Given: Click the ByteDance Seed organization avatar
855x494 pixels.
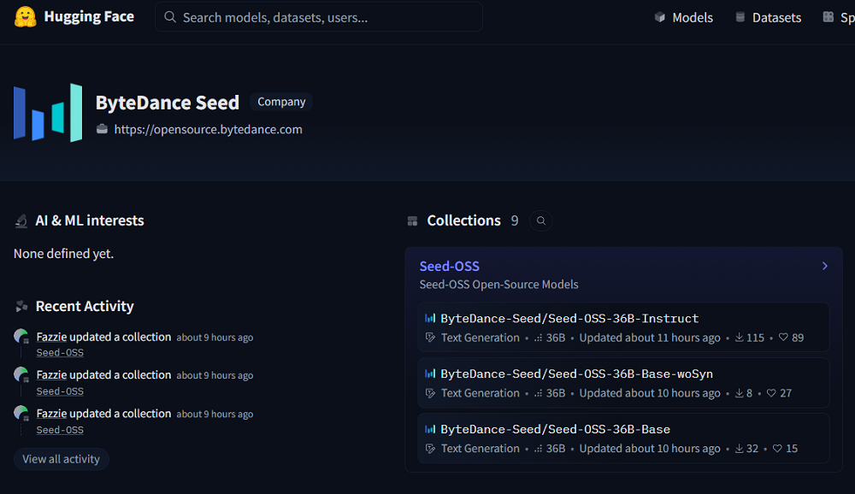Looking at the screenshot, I should [x=47, y=112].
